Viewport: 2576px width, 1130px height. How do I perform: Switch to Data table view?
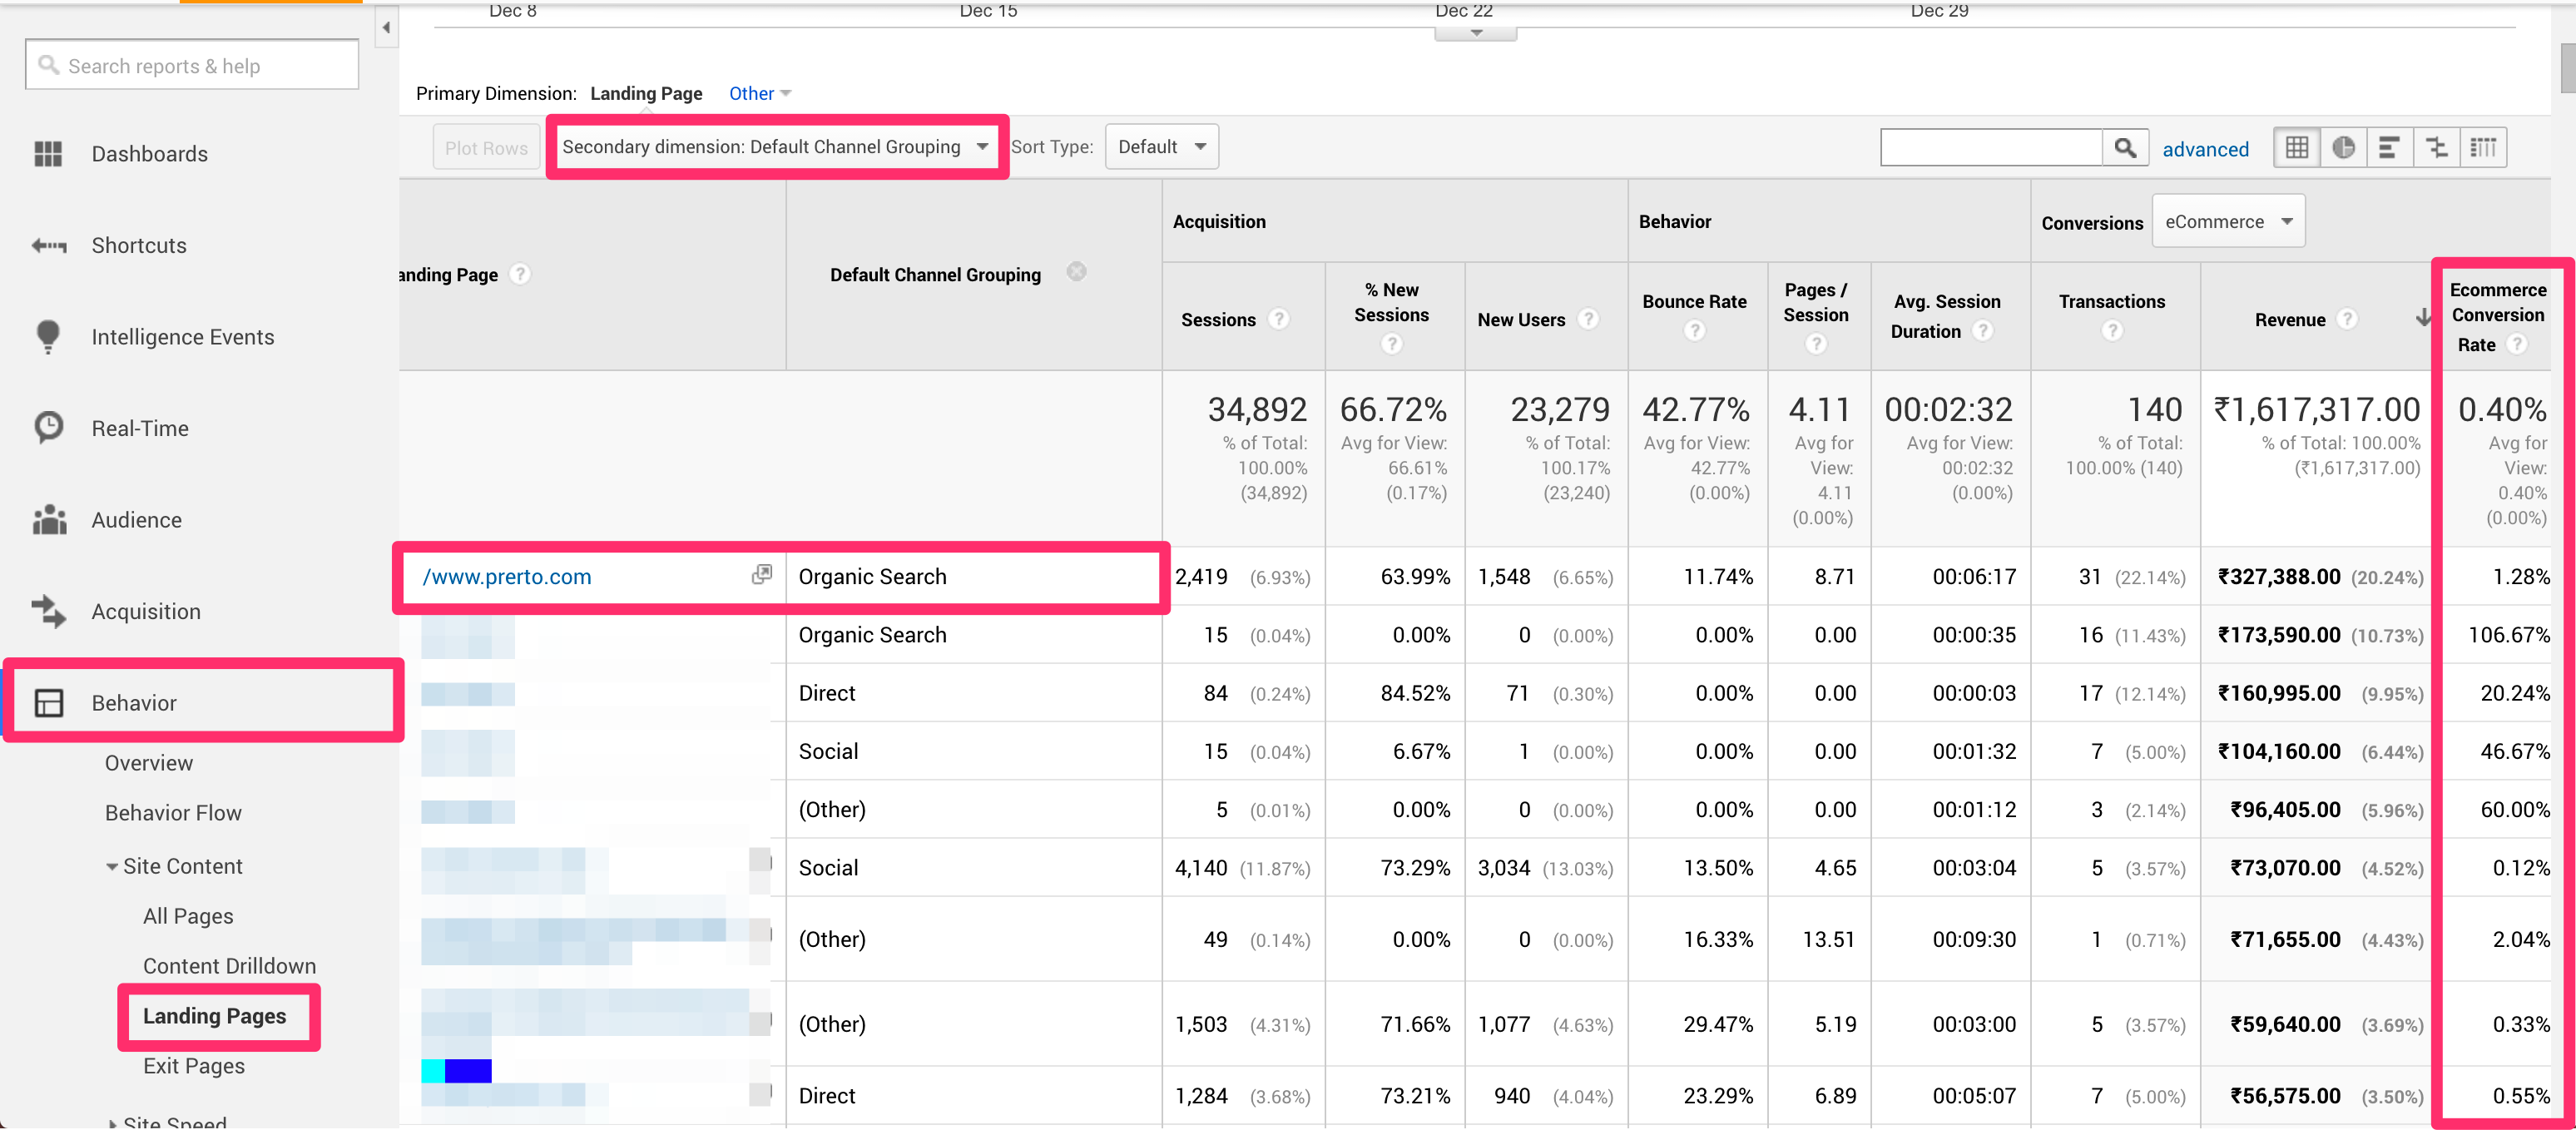click(2297, 148)
